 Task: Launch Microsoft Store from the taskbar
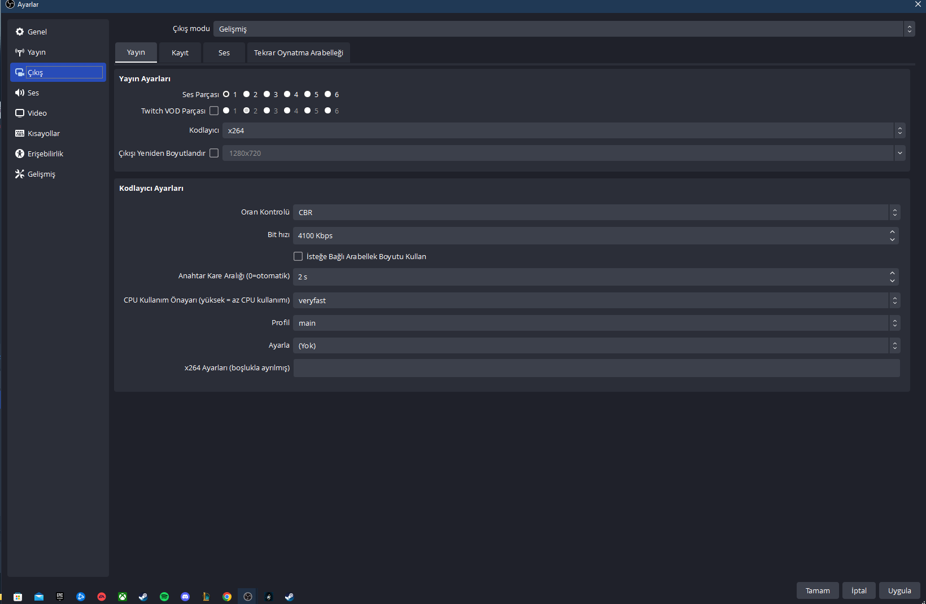point(18,597)
